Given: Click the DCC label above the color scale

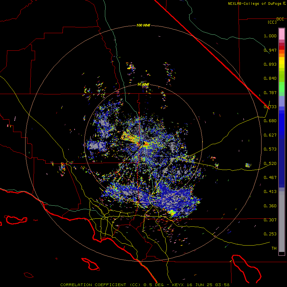Looking at the screenshot, I should pyautogui.click(x=280, y=19).
